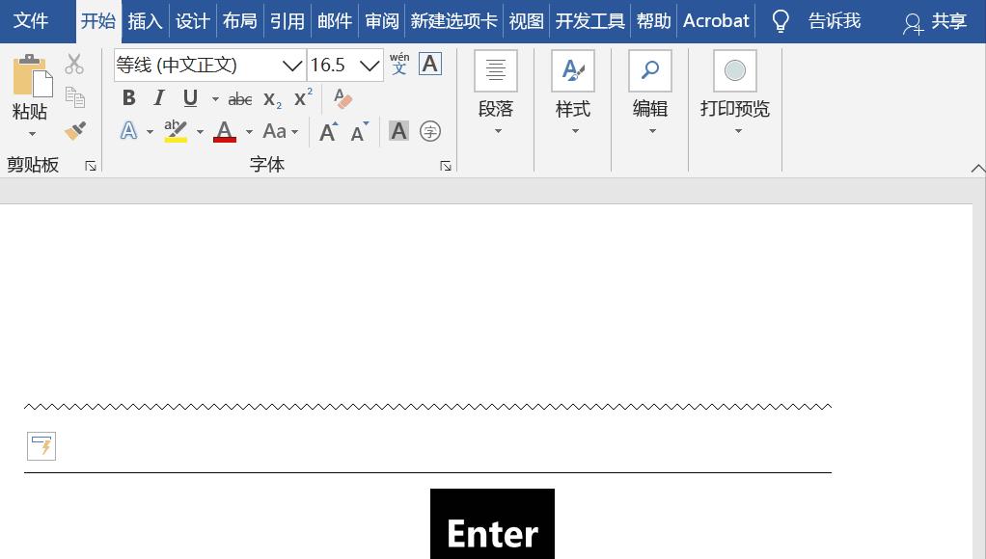Toggle italic formatting
Viewport: 986px width, 559px height.
tap(158, 97)
